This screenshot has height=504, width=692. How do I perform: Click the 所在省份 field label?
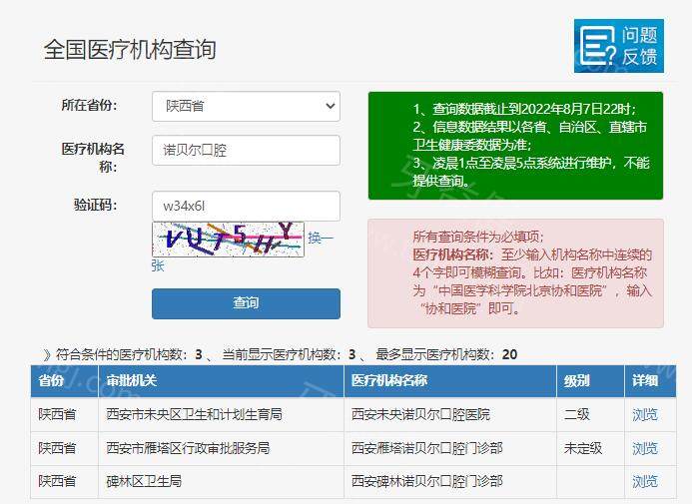pyautogui.click(x=89, y=106)
